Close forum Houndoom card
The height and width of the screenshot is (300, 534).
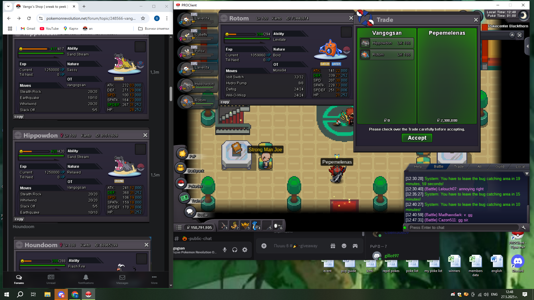tap(147, 245)
